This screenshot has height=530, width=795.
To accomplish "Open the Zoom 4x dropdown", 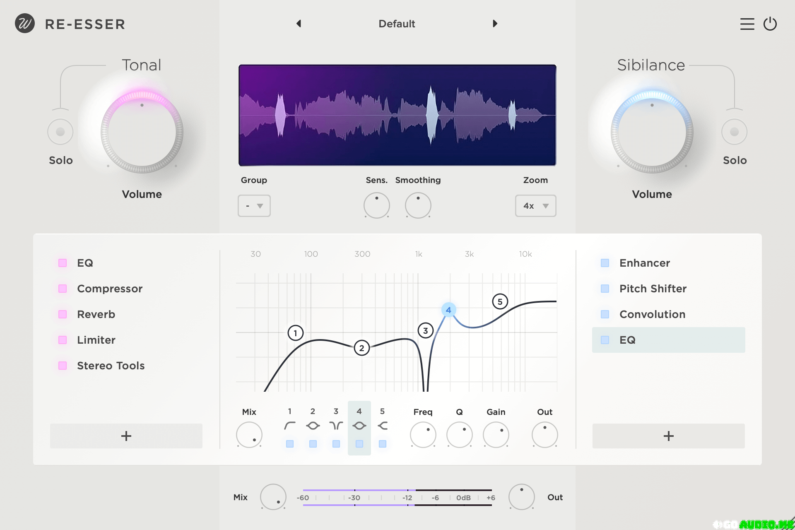I will [x=535, y=206].
